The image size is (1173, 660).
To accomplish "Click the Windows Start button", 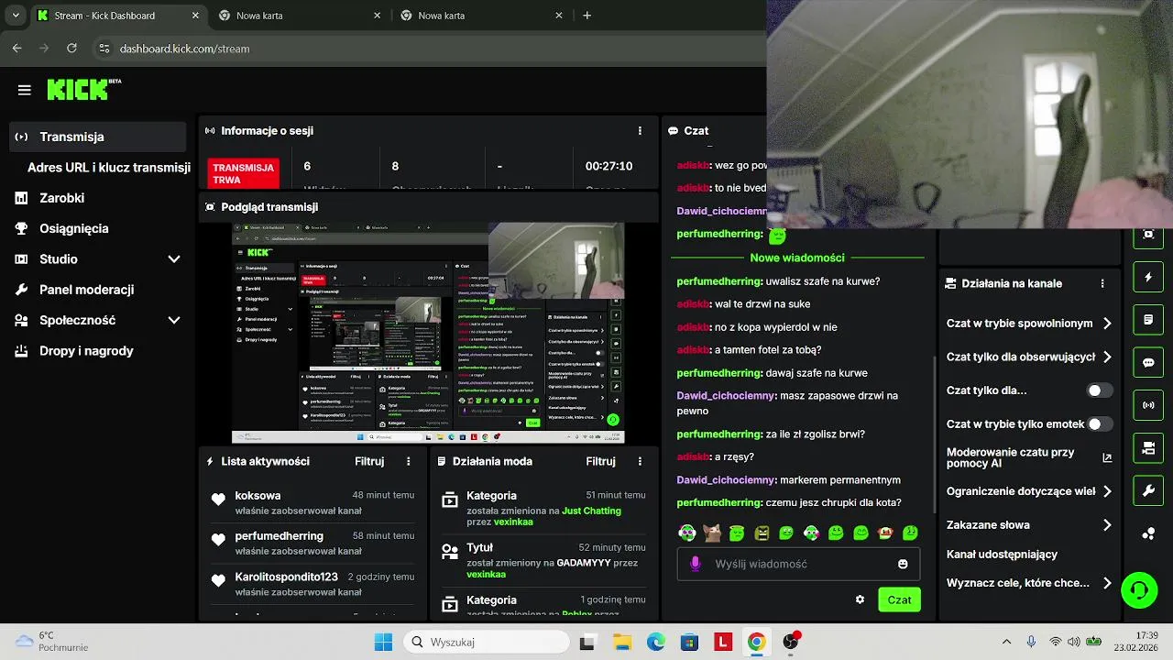I will 383,642.
